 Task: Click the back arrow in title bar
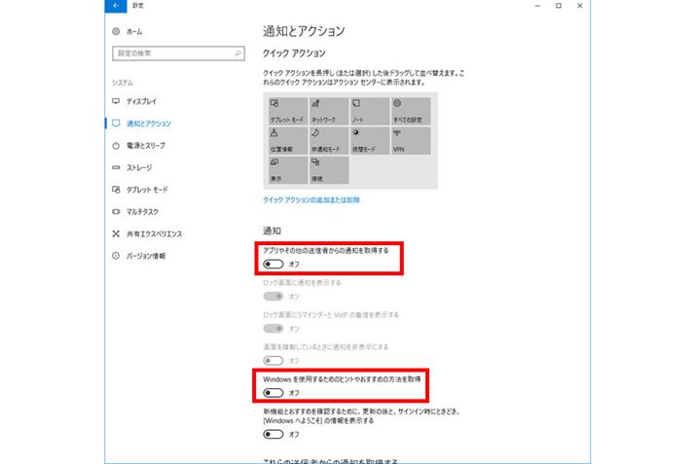coord(116,5)
